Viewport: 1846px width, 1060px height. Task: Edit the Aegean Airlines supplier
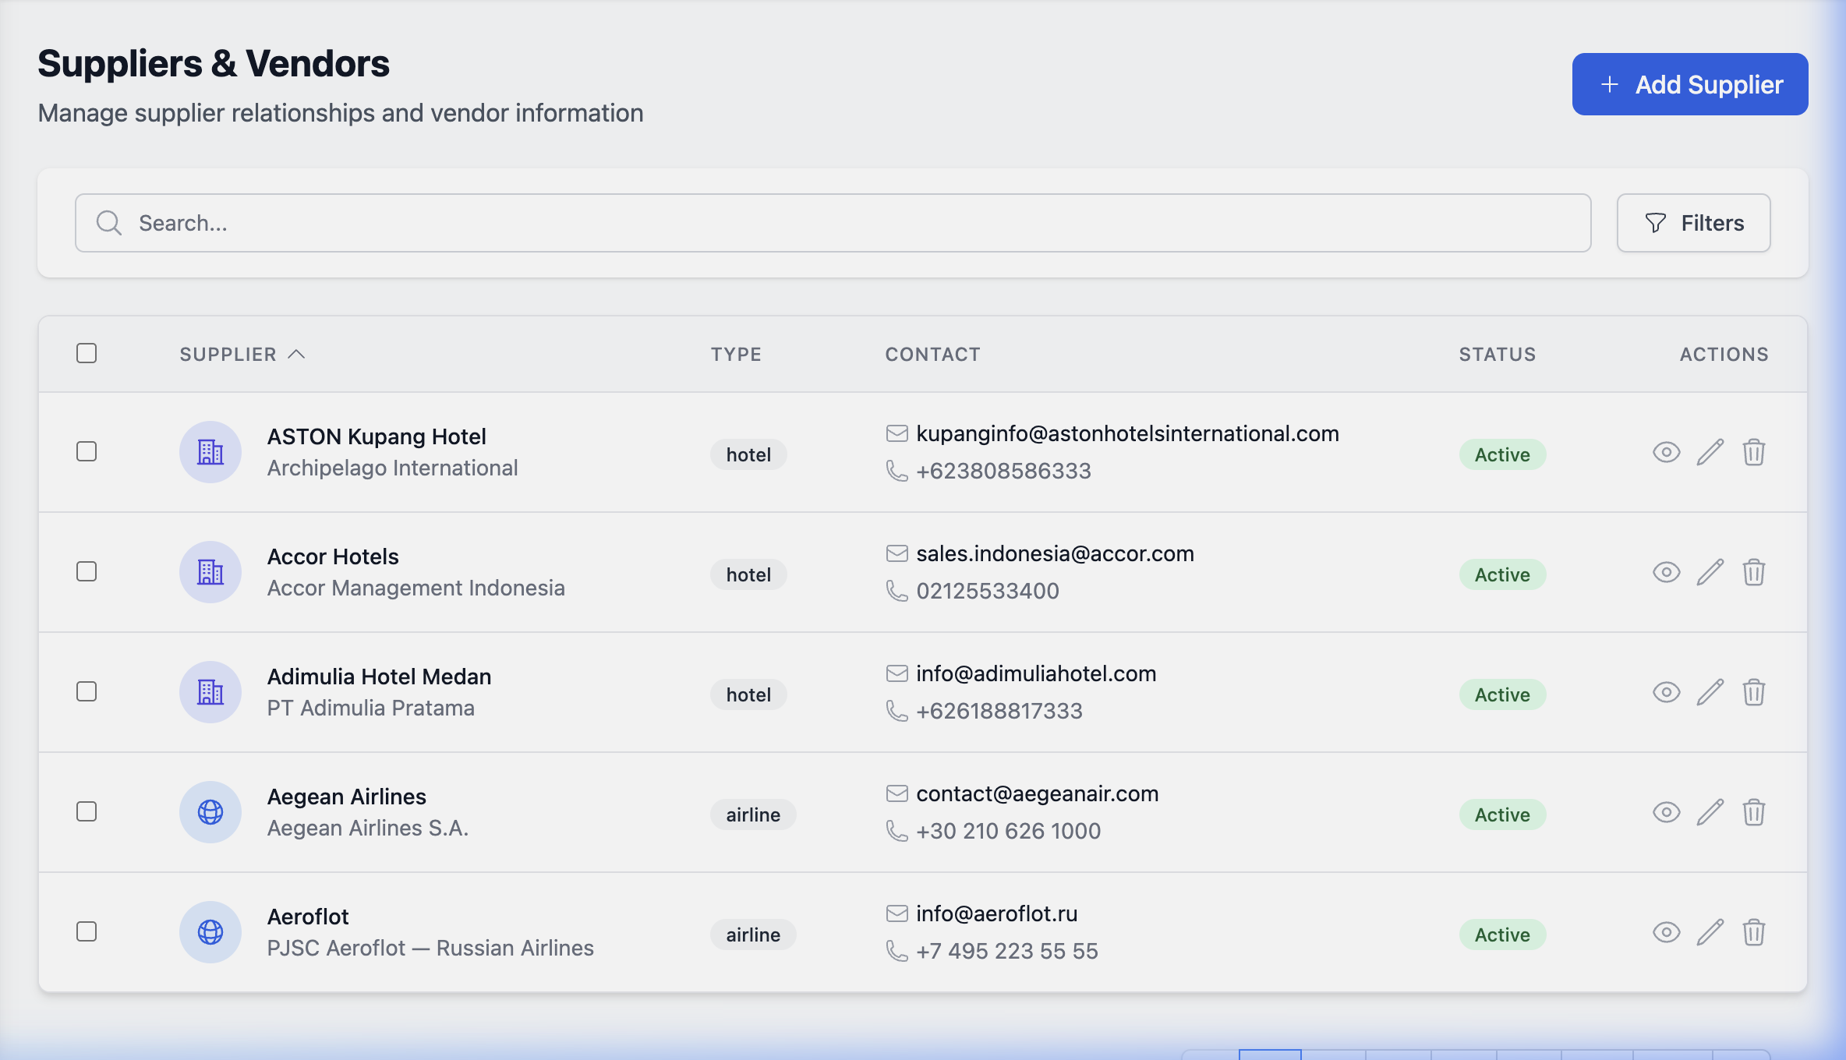click(1710, 812)
